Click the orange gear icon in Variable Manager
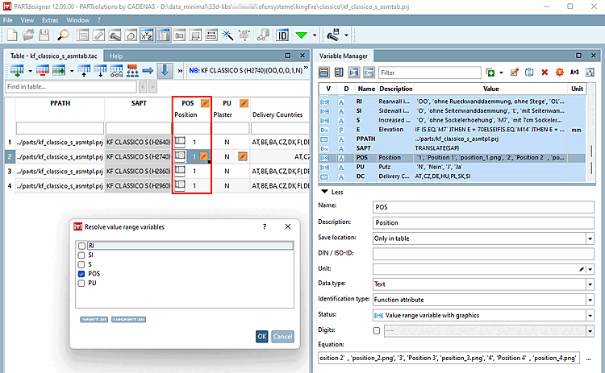The height and width of the screenshot is (373, 605). [x=559, y=73]
